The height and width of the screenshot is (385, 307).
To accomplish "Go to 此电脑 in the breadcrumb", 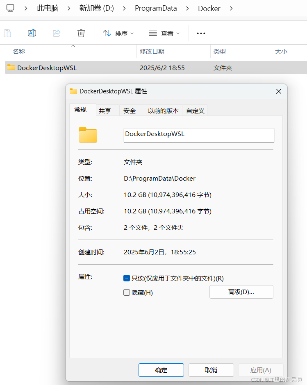I will [x=48, y=8].
